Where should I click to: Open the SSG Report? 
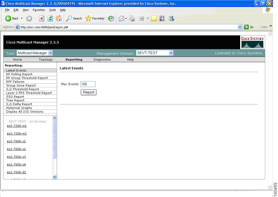click(x=30, y=97)
